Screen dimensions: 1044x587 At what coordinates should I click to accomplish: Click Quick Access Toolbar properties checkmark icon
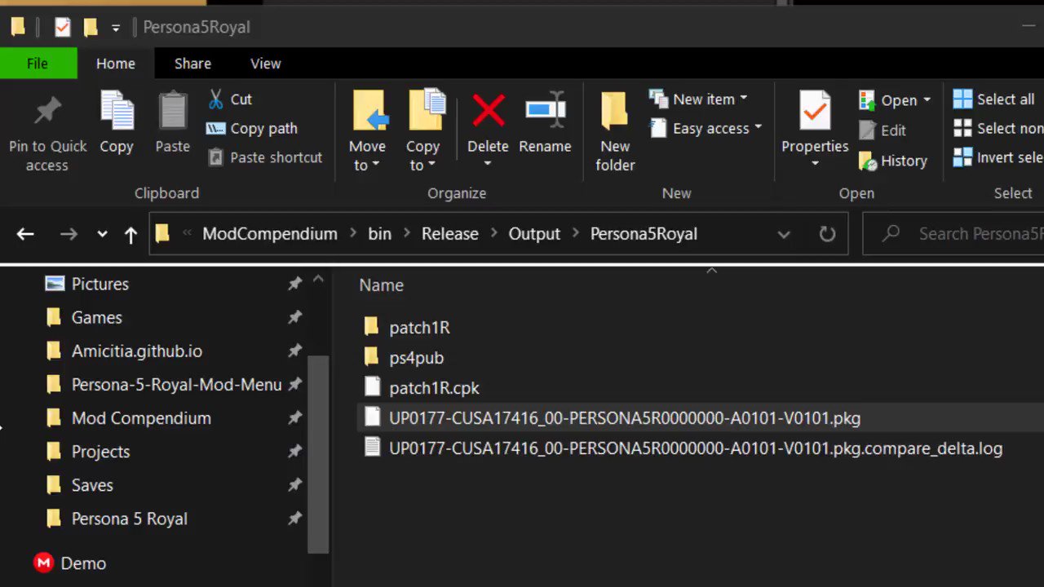(62, 28)
